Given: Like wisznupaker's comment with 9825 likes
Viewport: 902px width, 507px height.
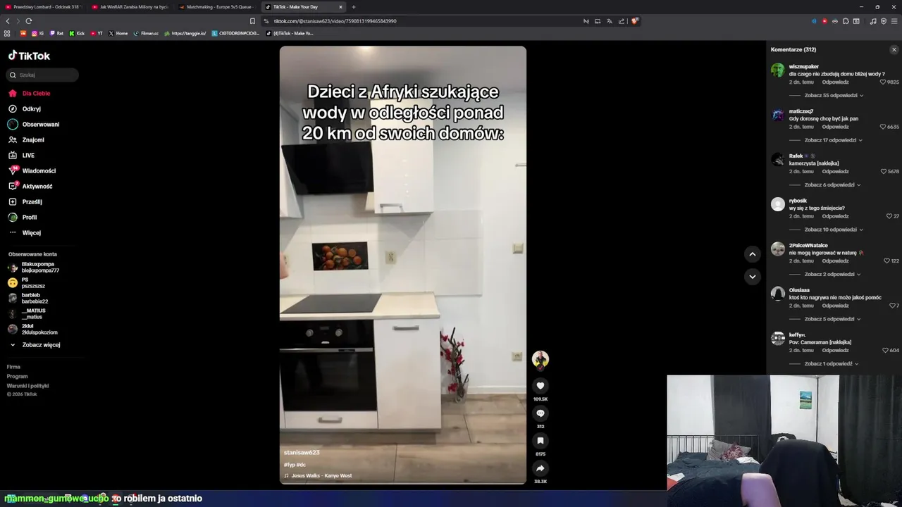Looking at the screenshot, I should (x=883, y=82).
